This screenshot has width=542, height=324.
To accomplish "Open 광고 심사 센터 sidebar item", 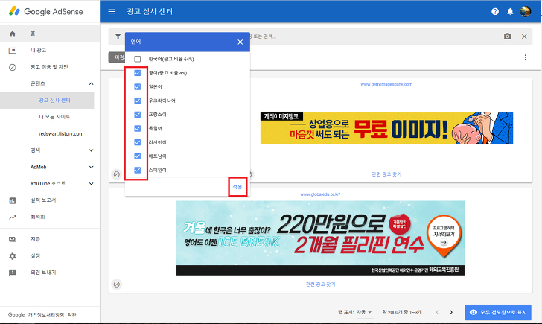I will [x=47, y=101].
